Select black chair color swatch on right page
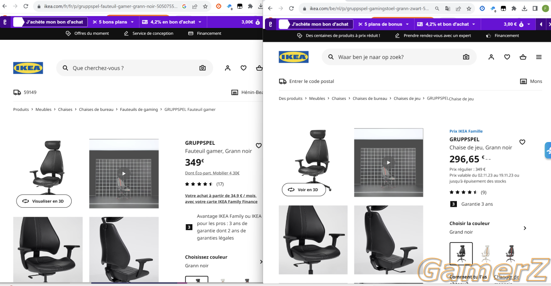Viewport: 551px width, 286px height. (x=461, y=253)
